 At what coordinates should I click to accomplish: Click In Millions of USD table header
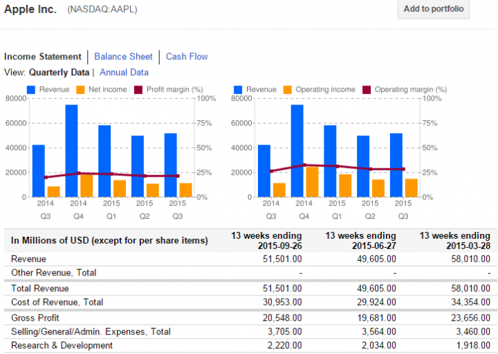tap(109, 241)
